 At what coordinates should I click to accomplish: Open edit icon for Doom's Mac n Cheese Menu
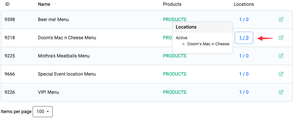click(x=281, y=37)
